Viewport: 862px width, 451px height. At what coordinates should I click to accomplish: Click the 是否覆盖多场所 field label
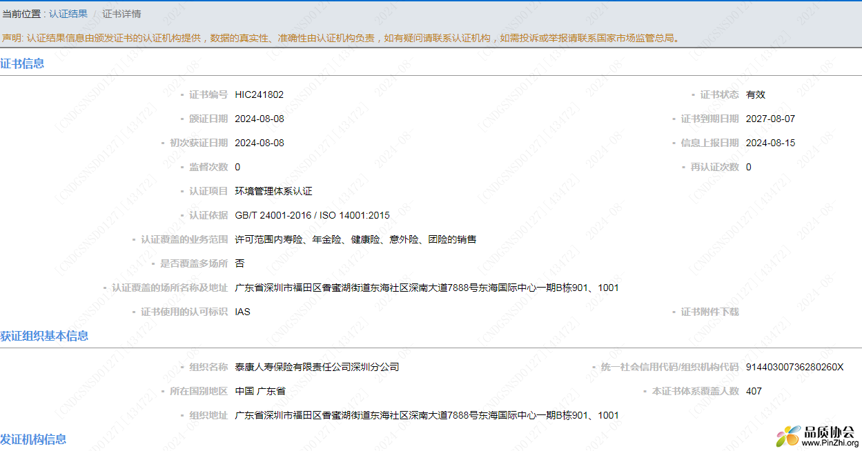[x=194, y=263]
